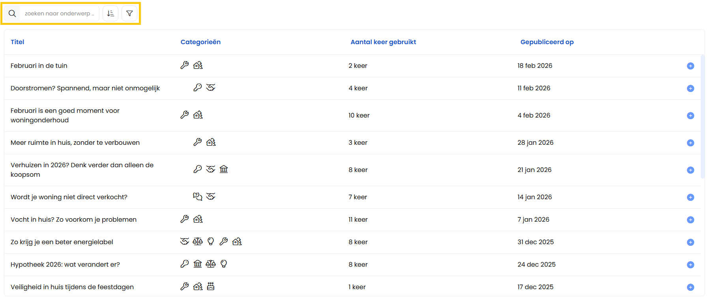Click chat bubbles icon in 'Wordt je woning' row
The image size is (709, 301).
[x=197, y=196]
